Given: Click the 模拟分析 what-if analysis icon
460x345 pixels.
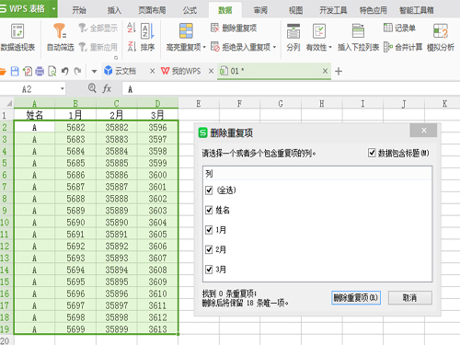Looking at the screenshot, I should [x=441, y=31].
